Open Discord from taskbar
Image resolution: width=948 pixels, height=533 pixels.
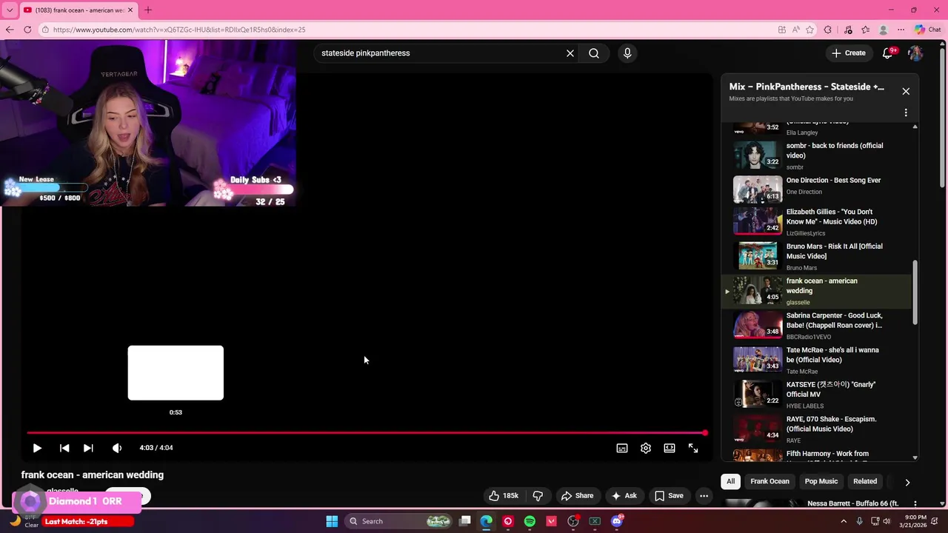(x=617, y=521)
